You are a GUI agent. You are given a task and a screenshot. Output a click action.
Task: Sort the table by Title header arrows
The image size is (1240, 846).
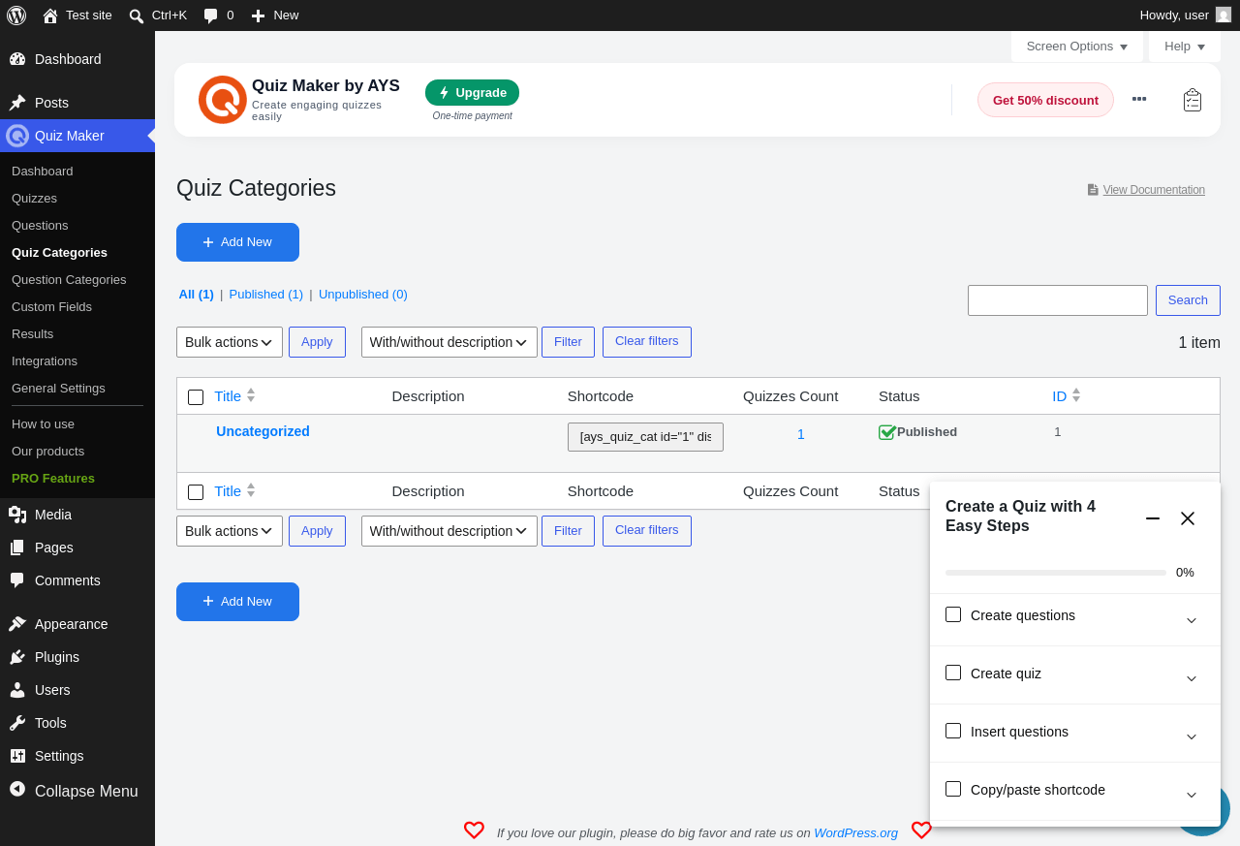pyautogui.click(x=251, y=395)
